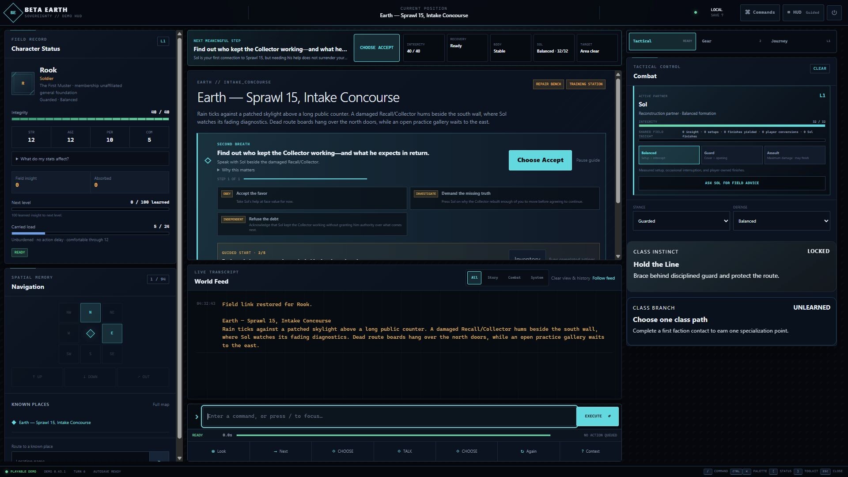Open the Commands palette button
Image resolution: width=848 pixels, height=477 pixels.
tap(760, 12)
